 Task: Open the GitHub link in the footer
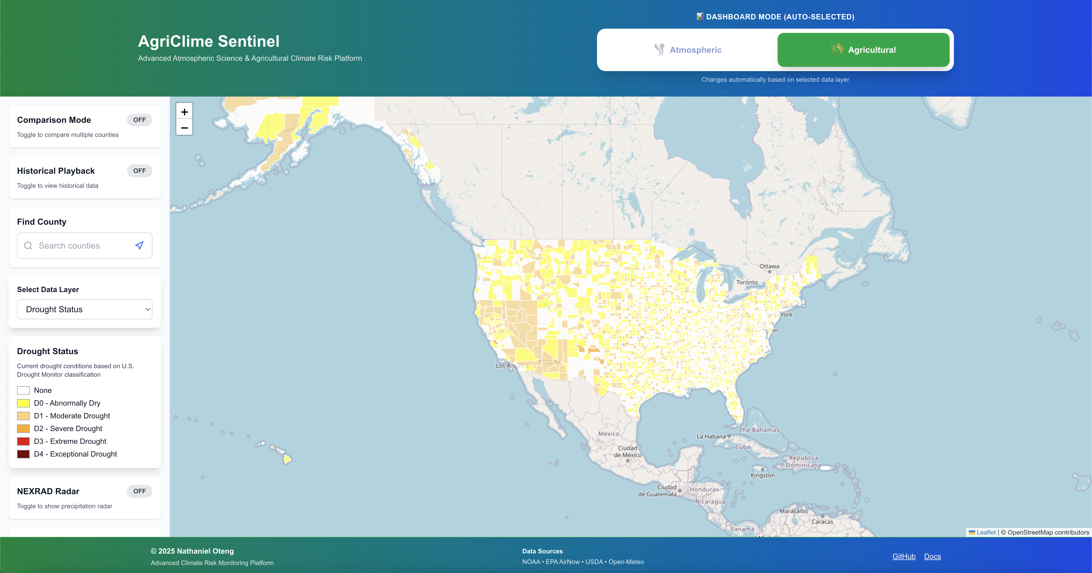[x=903, y=556]
